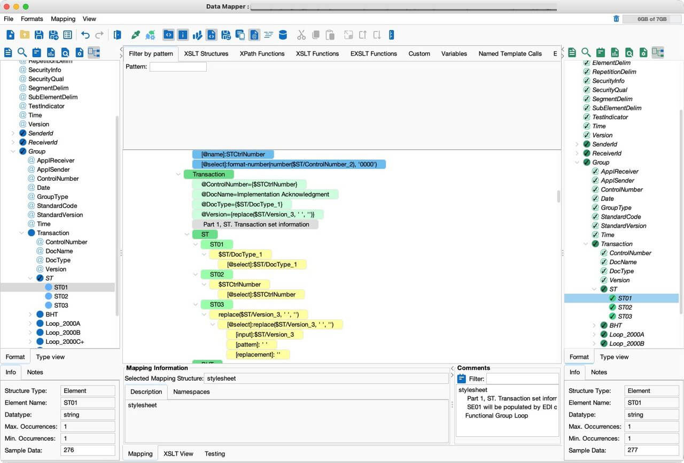
Task: Click the lines text format toolbar icon
Action: [268, 35]
